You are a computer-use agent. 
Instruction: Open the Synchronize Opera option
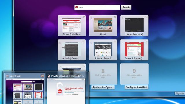click(x=103, y=87)
